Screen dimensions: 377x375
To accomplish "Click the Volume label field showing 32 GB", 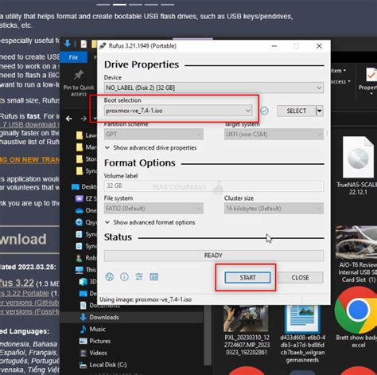I will (214, 186).
